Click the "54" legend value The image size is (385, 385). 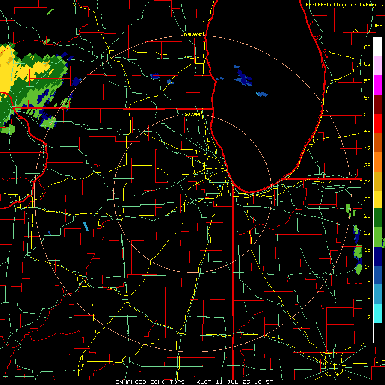tap(367, 98)
